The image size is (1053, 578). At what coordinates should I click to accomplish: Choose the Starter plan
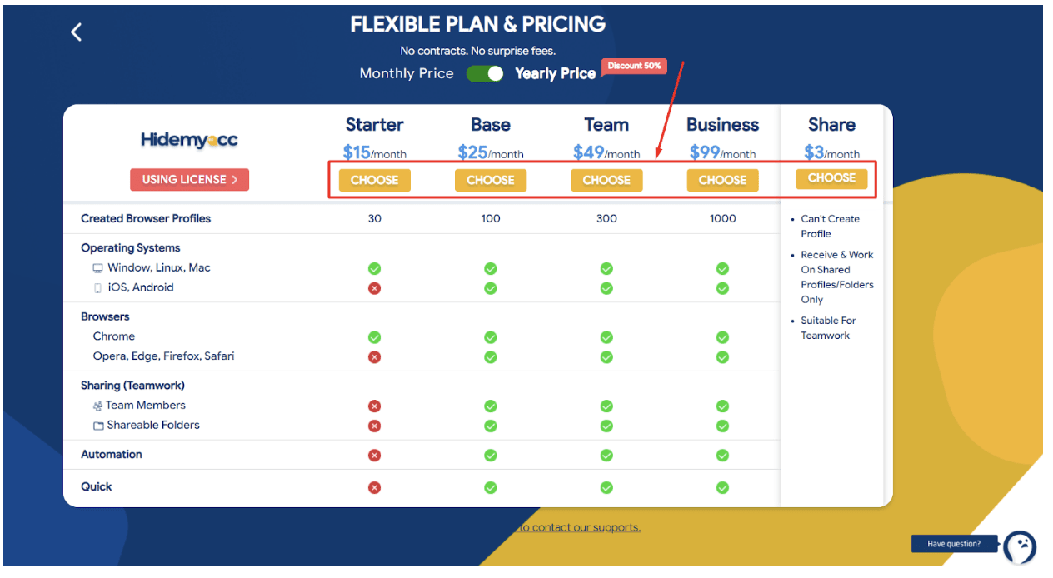[x=374, y=180]
